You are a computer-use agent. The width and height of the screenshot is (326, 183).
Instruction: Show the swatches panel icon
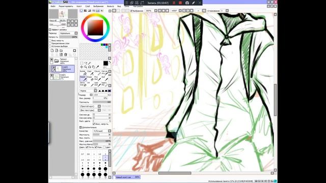click(98, 11)
